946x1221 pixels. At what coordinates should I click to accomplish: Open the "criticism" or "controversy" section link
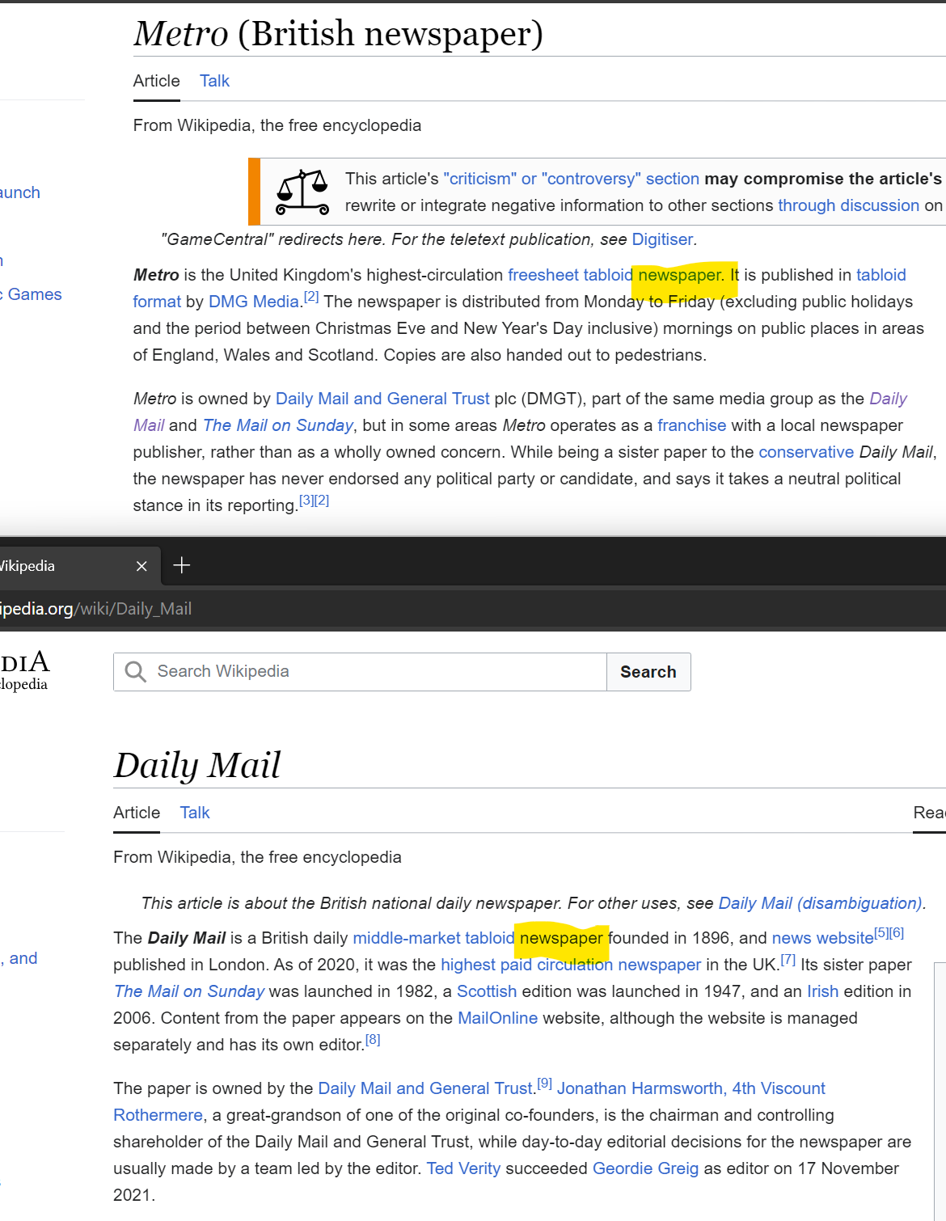[571, 179]
